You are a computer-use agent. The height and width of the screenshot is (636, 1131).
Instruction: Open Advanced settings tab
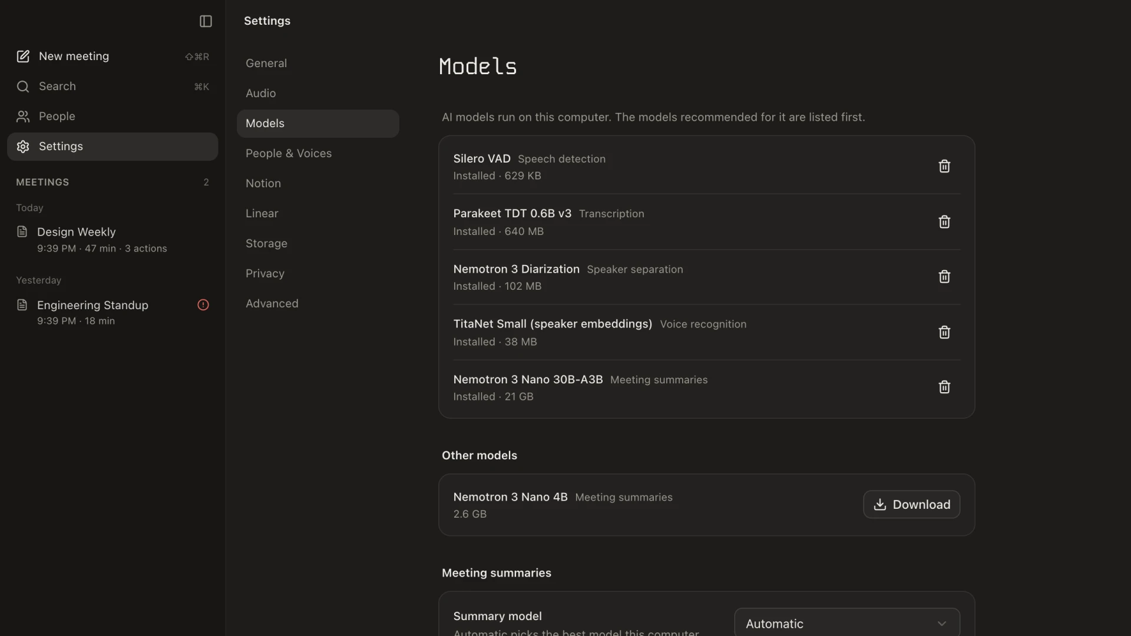click(x=318, y=303)
